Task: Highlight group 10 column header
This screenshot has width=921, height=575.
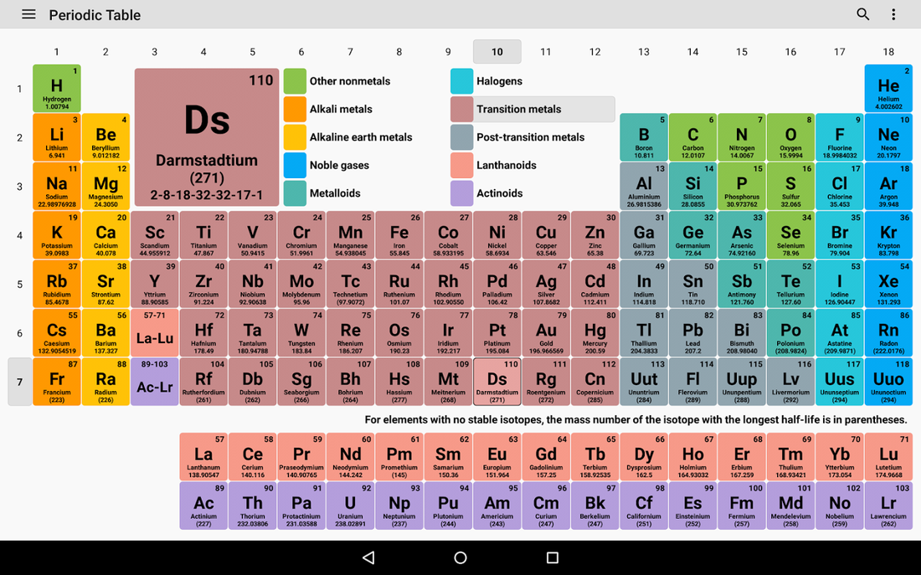Action: [x=497, y=52]
